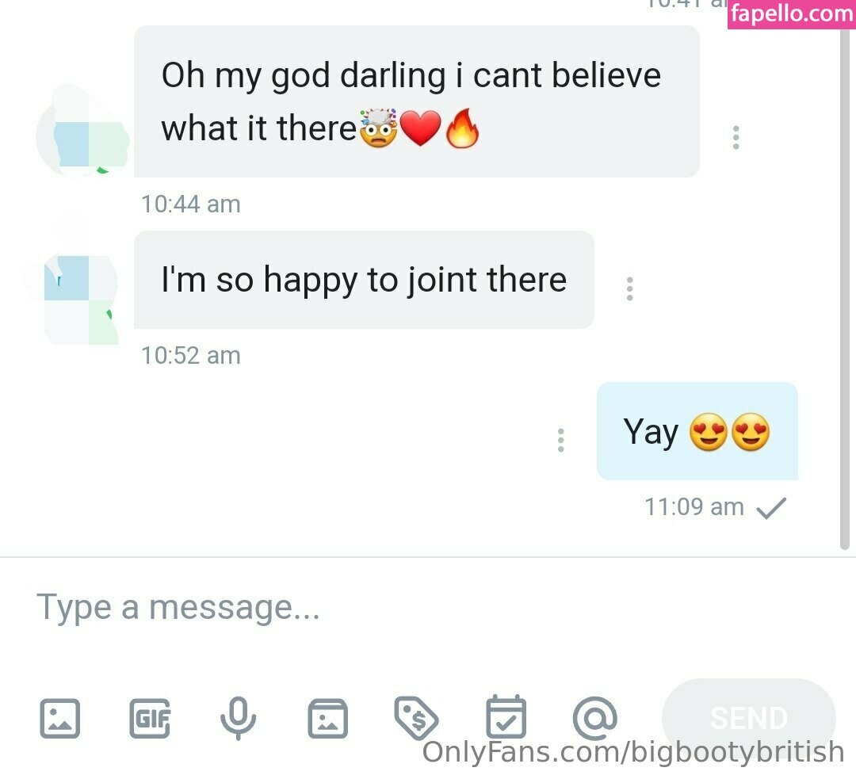The image size is (856, 779).
Task: Select the 'Yay' sent message bubble
Action: click(x=697, y=431)
